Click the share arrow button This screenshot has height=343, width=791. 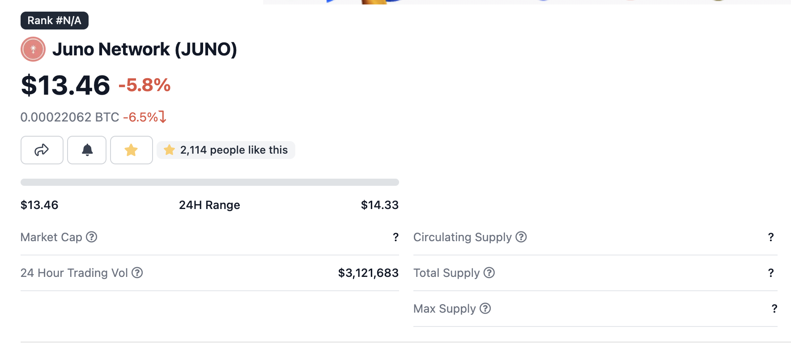[x=42, y=150]
